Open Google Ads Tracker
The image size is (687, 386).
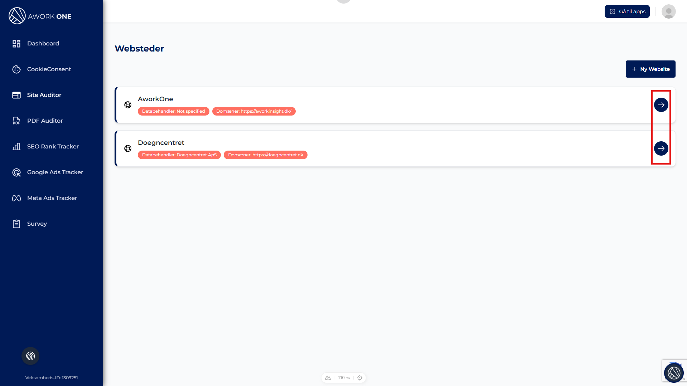pyautogui.click(x=55, y=172)
